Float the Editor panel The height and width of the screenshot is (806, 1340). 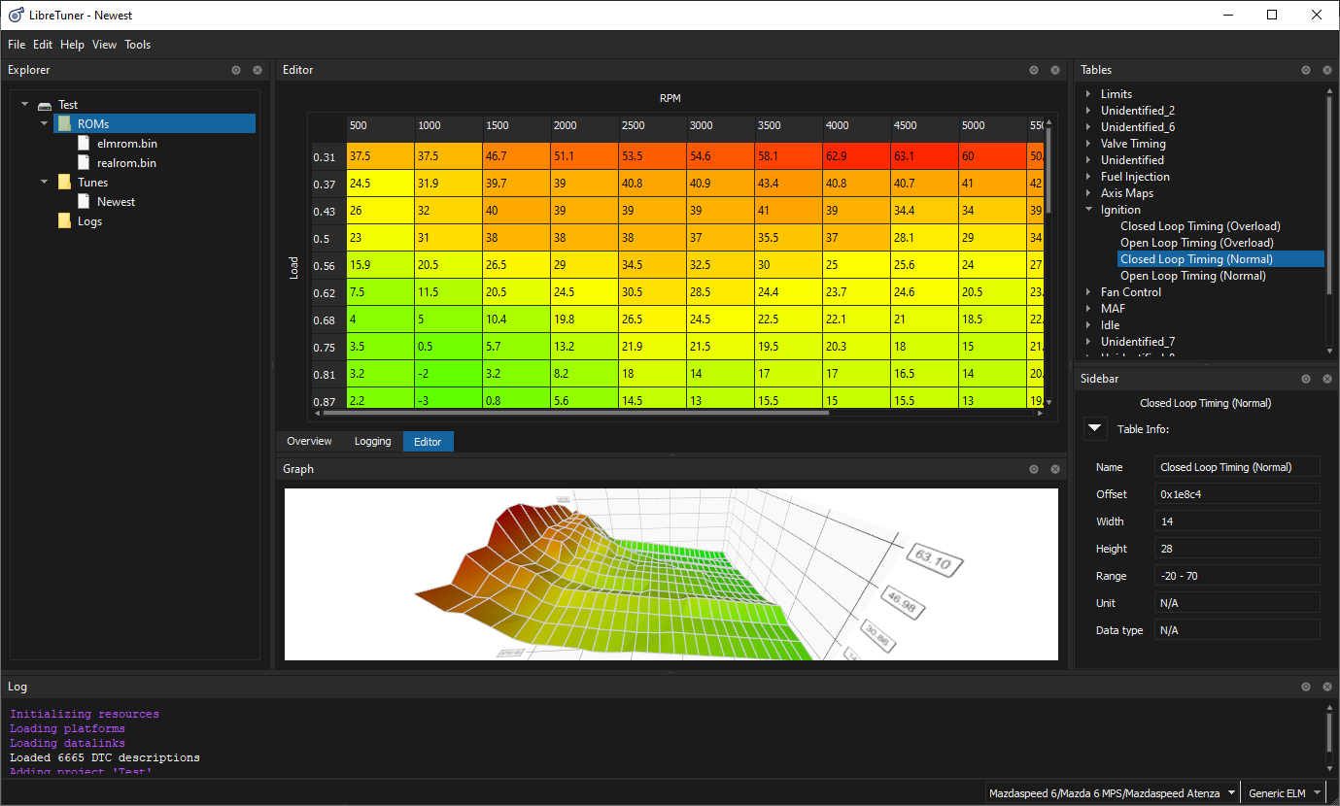pos(1034,70)
